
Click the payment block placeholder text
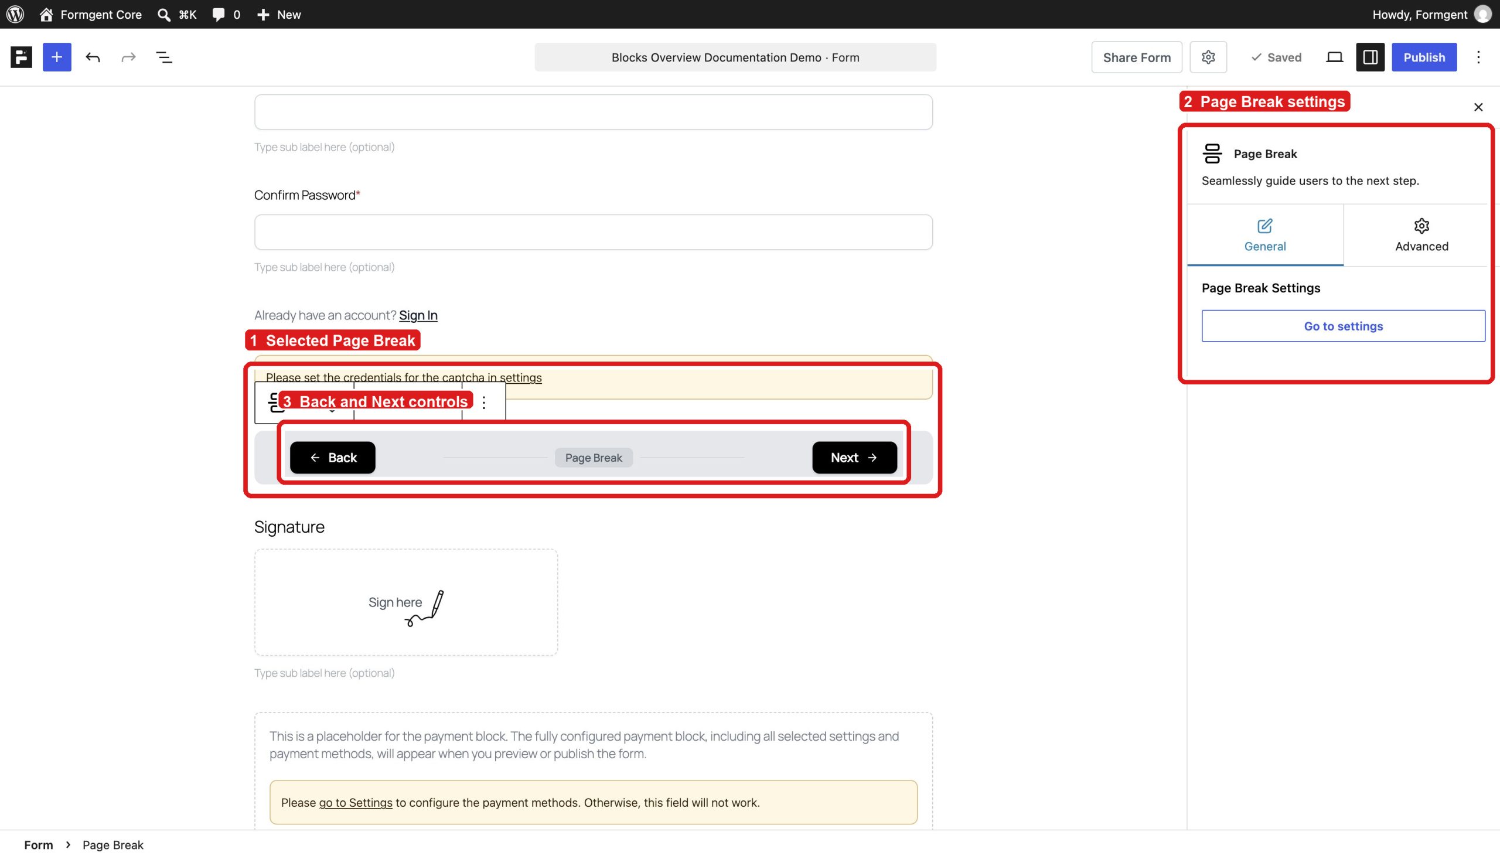click(584, 745)
